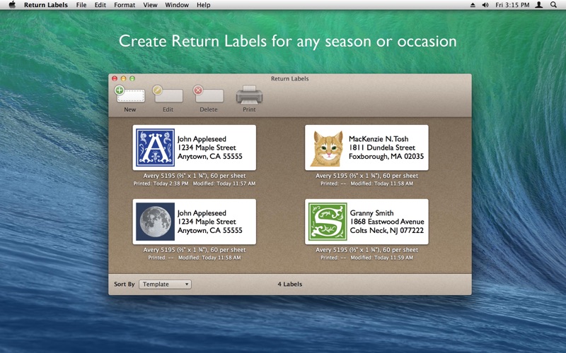Click Avery 5195 text under Granny Smith label
566x353 pixels.
point(366,250)
